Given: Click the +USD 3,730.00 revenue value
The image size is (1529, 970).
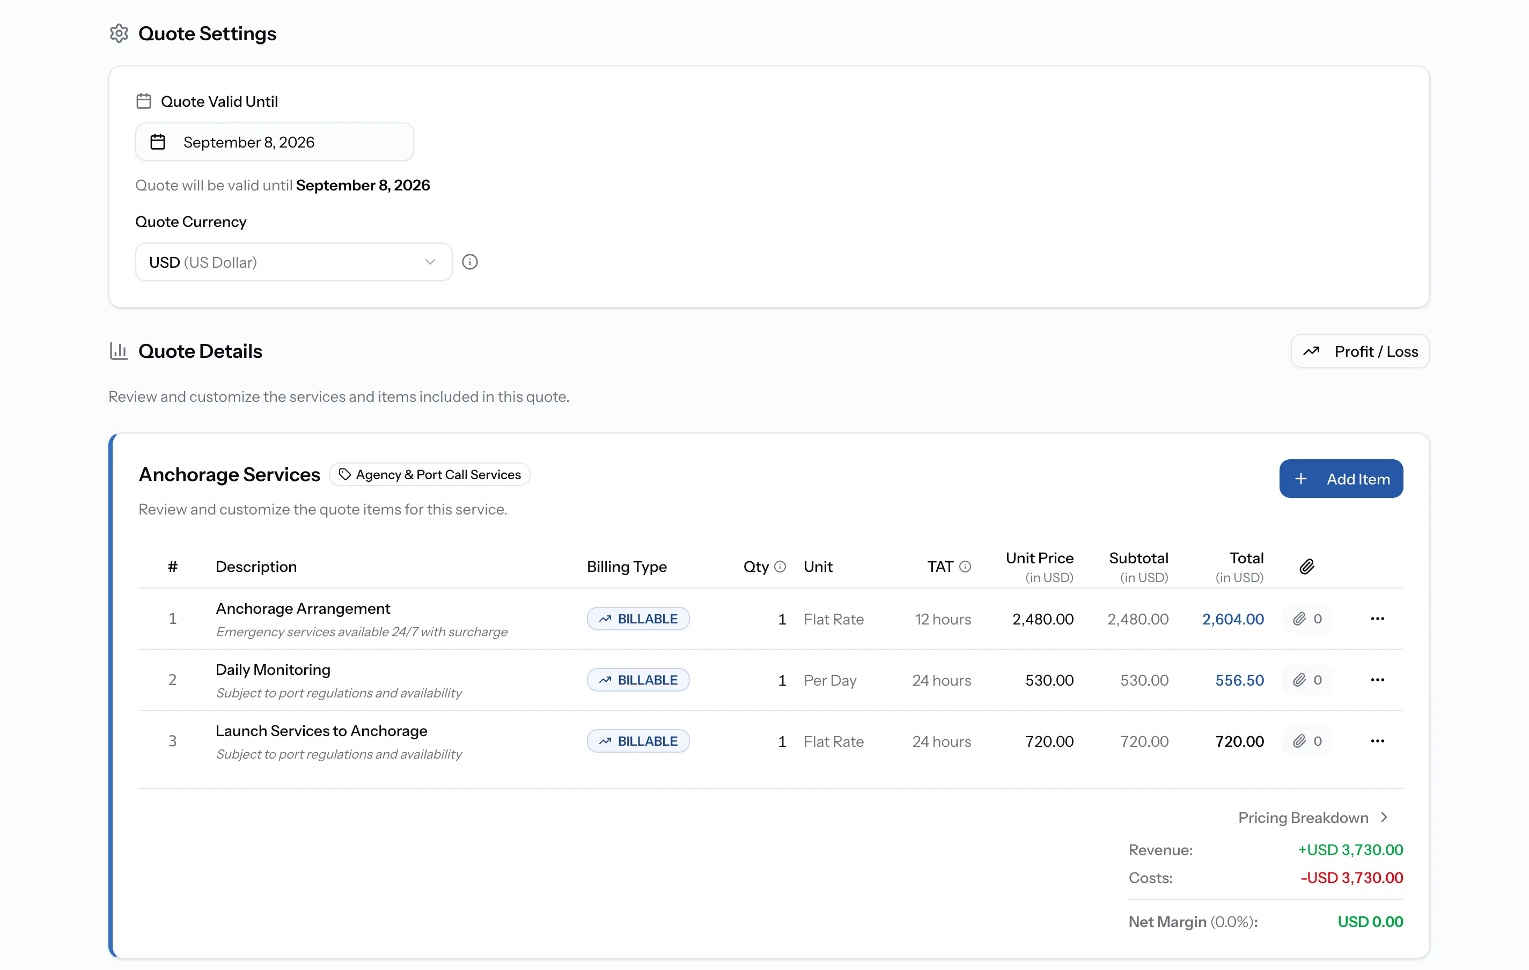Looking at the screenshot, I should point(1350,849).
